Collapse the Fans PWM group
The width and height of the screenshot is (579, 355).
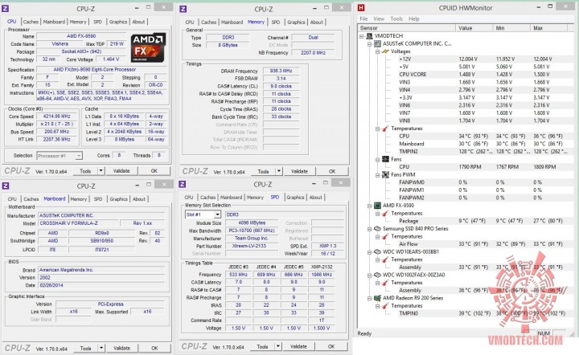click(x=378, y=175)
